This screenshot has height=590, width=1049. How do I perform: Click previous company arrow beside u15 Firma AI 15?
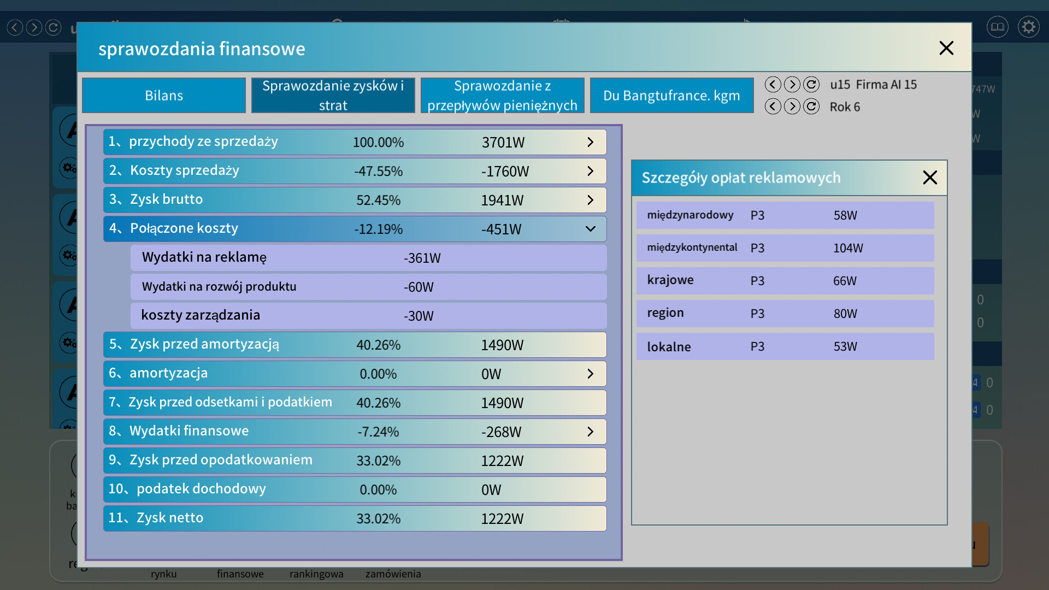pos(773,85)
